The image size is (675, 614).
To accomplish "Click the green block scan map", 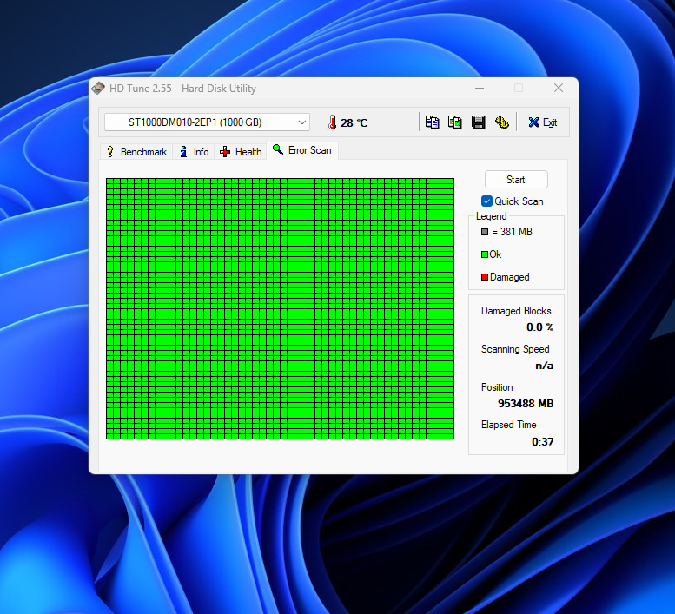I will coord(281,308).
